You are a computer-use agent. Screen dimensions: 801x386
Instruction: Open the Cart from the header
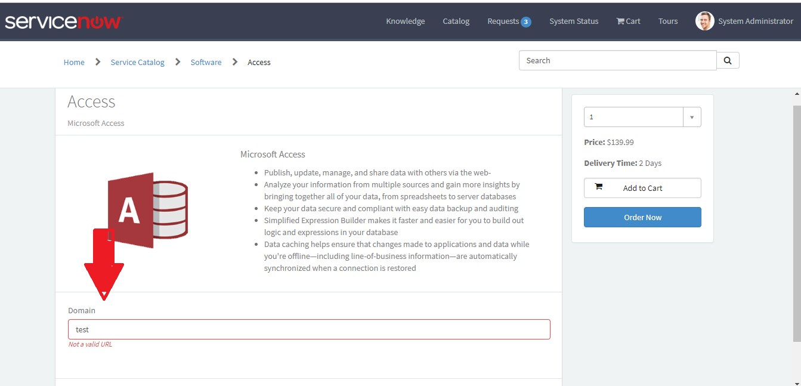pos(628,21)
